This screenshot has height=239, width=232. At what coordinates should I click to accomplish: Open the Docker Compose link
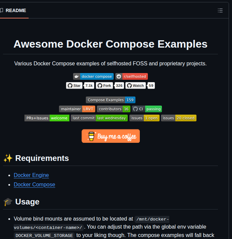coord(35,184)
